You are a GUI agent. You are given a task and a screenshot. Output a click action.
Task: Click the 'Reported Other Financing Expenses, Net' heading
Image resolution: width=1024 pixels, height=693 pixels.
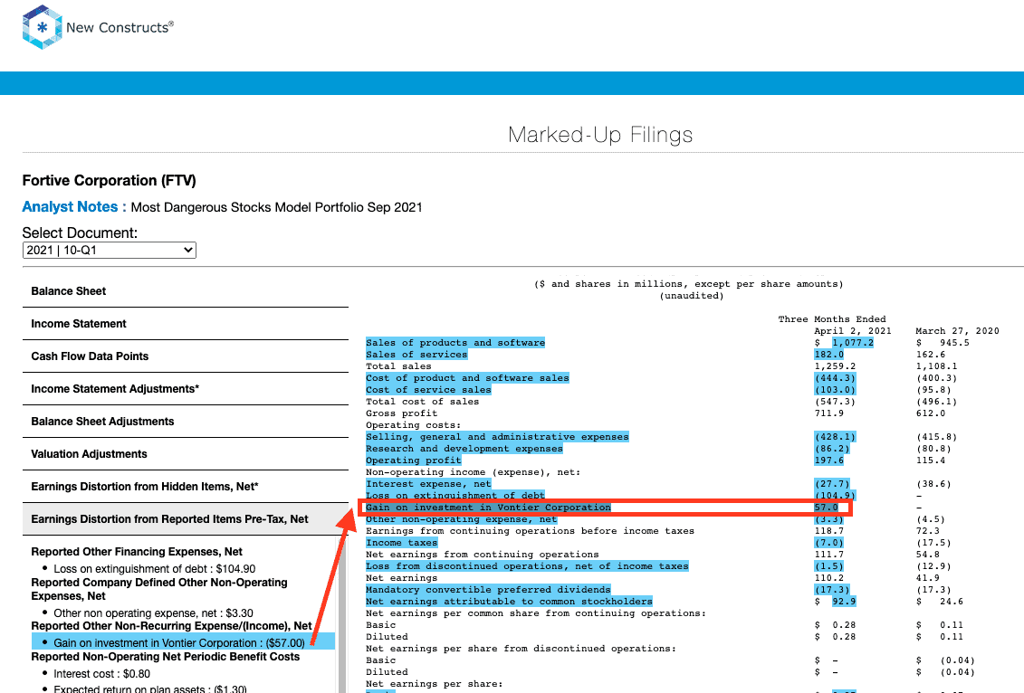(137, 552)
